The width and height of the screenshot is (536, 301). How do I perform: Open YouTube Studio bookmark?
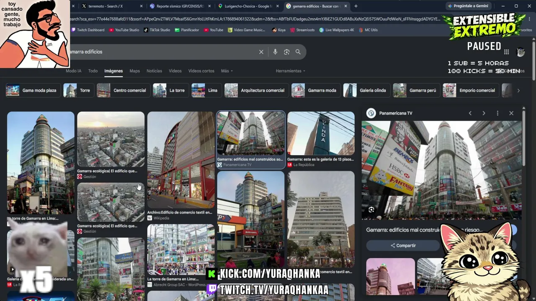pyautogui.click(x=124, y=30)
